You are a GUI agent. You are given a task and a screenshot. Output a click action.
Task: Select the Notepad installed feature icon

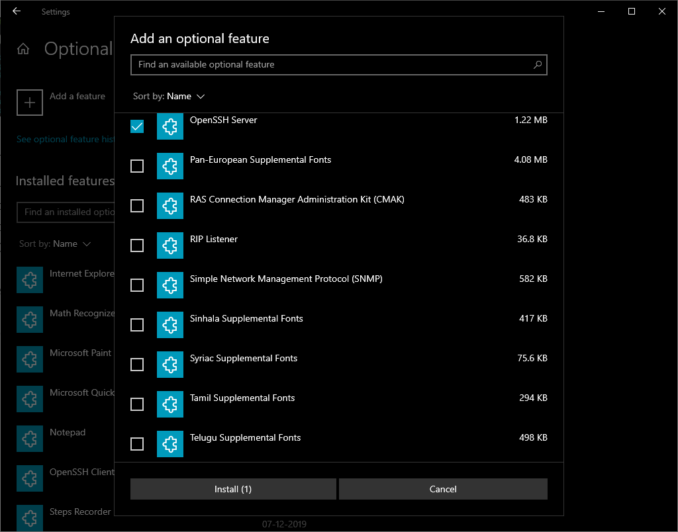(30, 439)
